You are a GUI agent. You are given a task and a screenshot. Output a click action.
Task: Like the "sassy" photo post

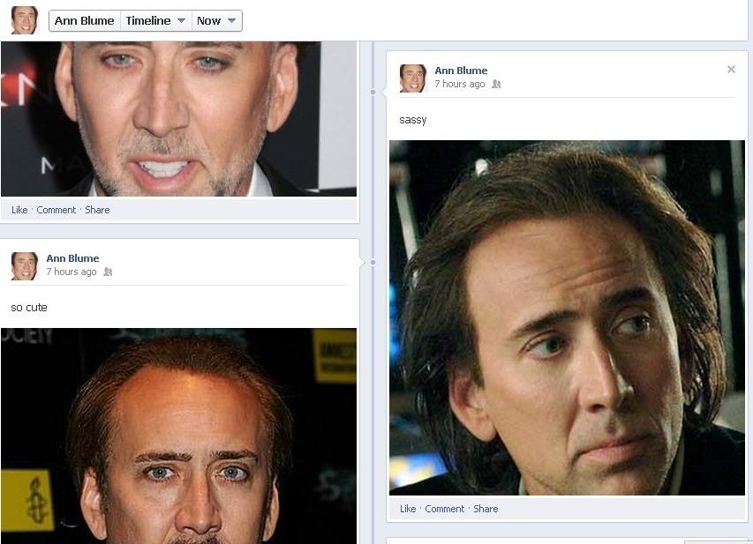[x=408, y=509]
